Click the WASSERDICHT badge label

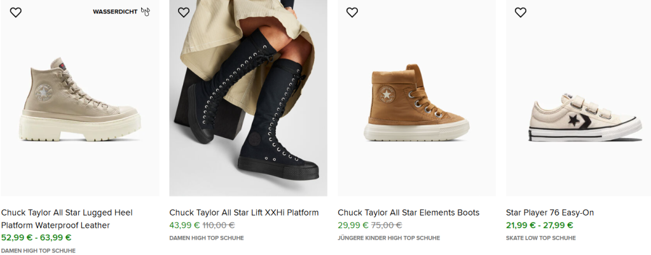tap(115, 11)
